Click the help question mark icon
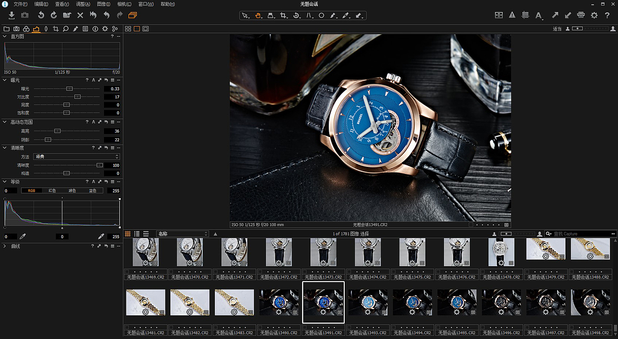This screenshot has width=618, height=339. tap(607, 15)
